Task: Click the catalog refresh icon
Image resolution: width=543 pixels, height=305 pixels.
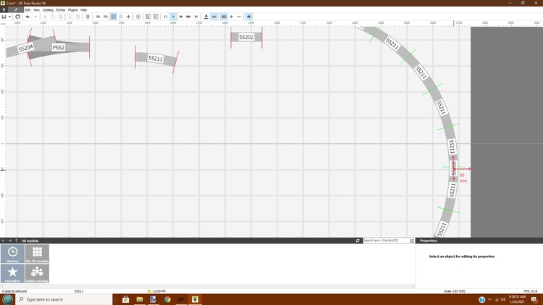Action: pyautogui.click(x=358, y=241)
